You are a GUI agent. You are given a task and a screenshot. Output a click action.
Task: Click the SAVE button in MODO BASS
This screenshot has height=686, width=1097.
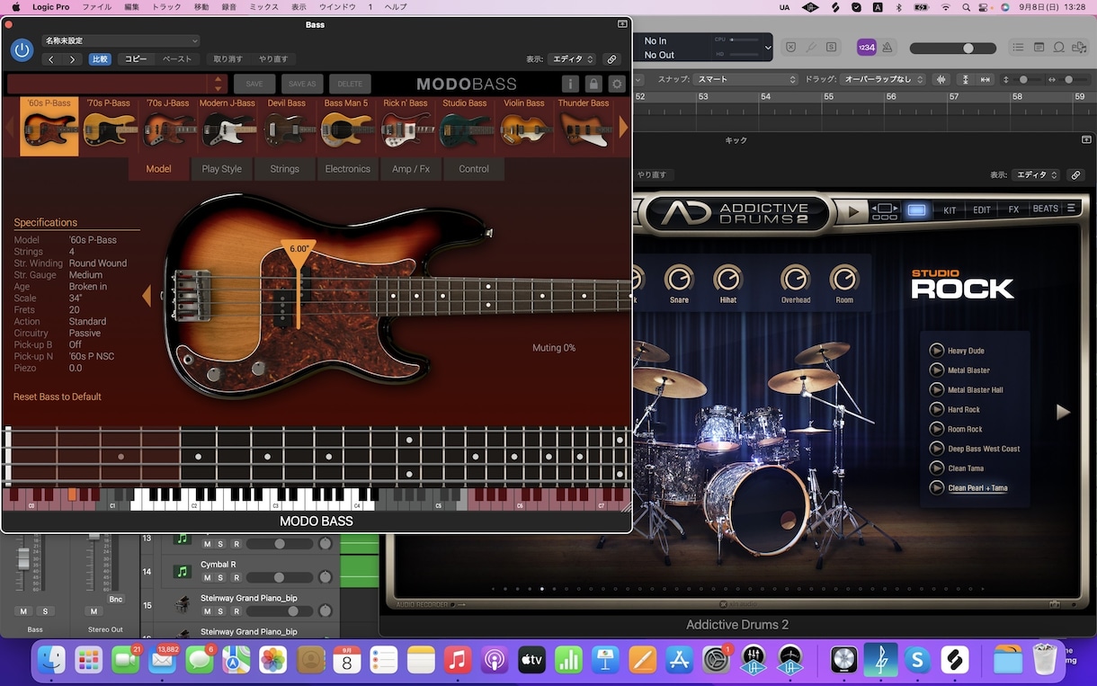(254, 84)
